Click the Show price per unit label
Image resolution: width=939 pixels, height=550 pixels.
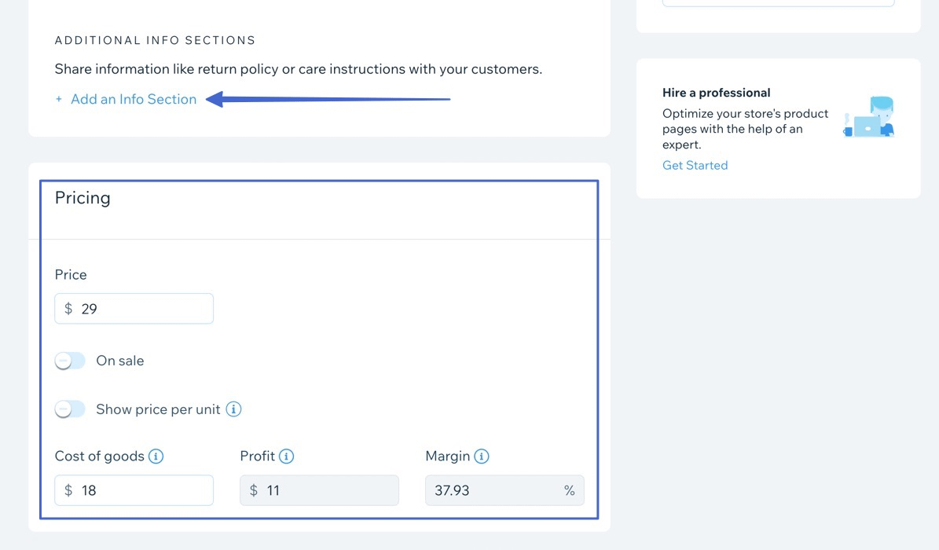(158, 409)
